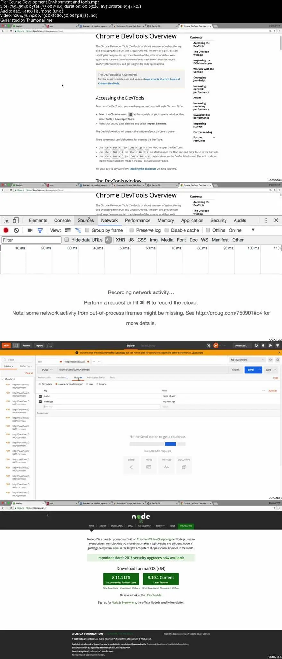282x659 pixels.
Task: Open the Headers (1) tab in Postman
Action: 62,377
